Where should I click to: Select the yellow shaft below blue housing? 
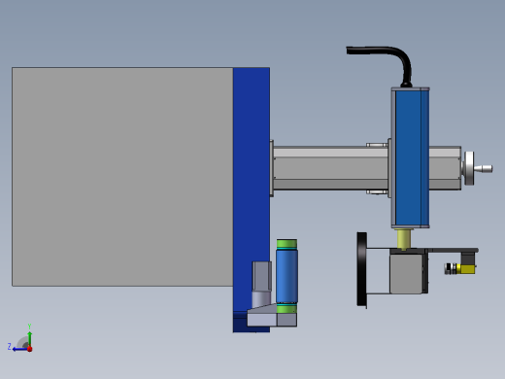coord(403,239)
